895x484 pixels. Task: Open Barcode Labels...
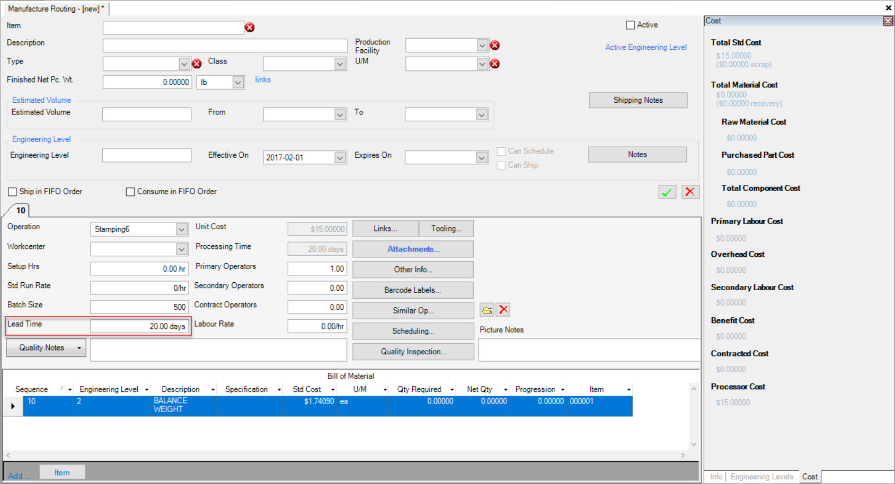(413, 290)
